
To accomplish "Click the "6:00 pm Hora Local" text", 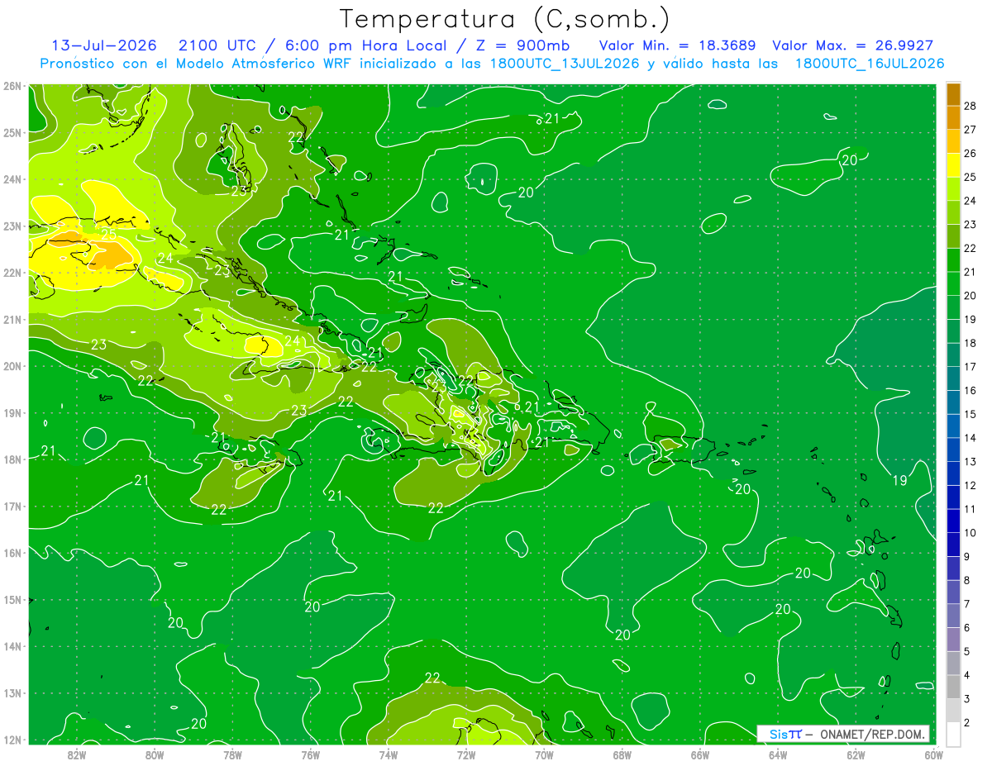I will tap(368, 45).
